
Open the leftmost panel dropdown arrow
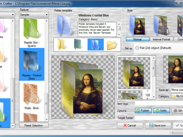[x=13, y=15]
